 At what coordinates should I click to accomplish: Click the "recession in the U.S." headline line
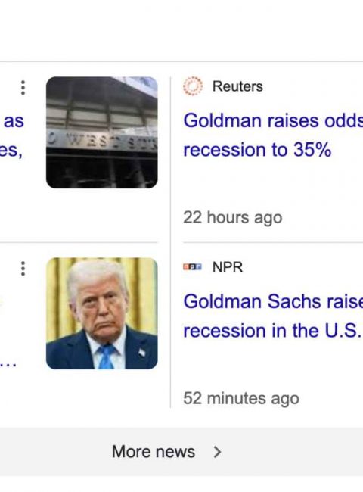click(271, 331)
